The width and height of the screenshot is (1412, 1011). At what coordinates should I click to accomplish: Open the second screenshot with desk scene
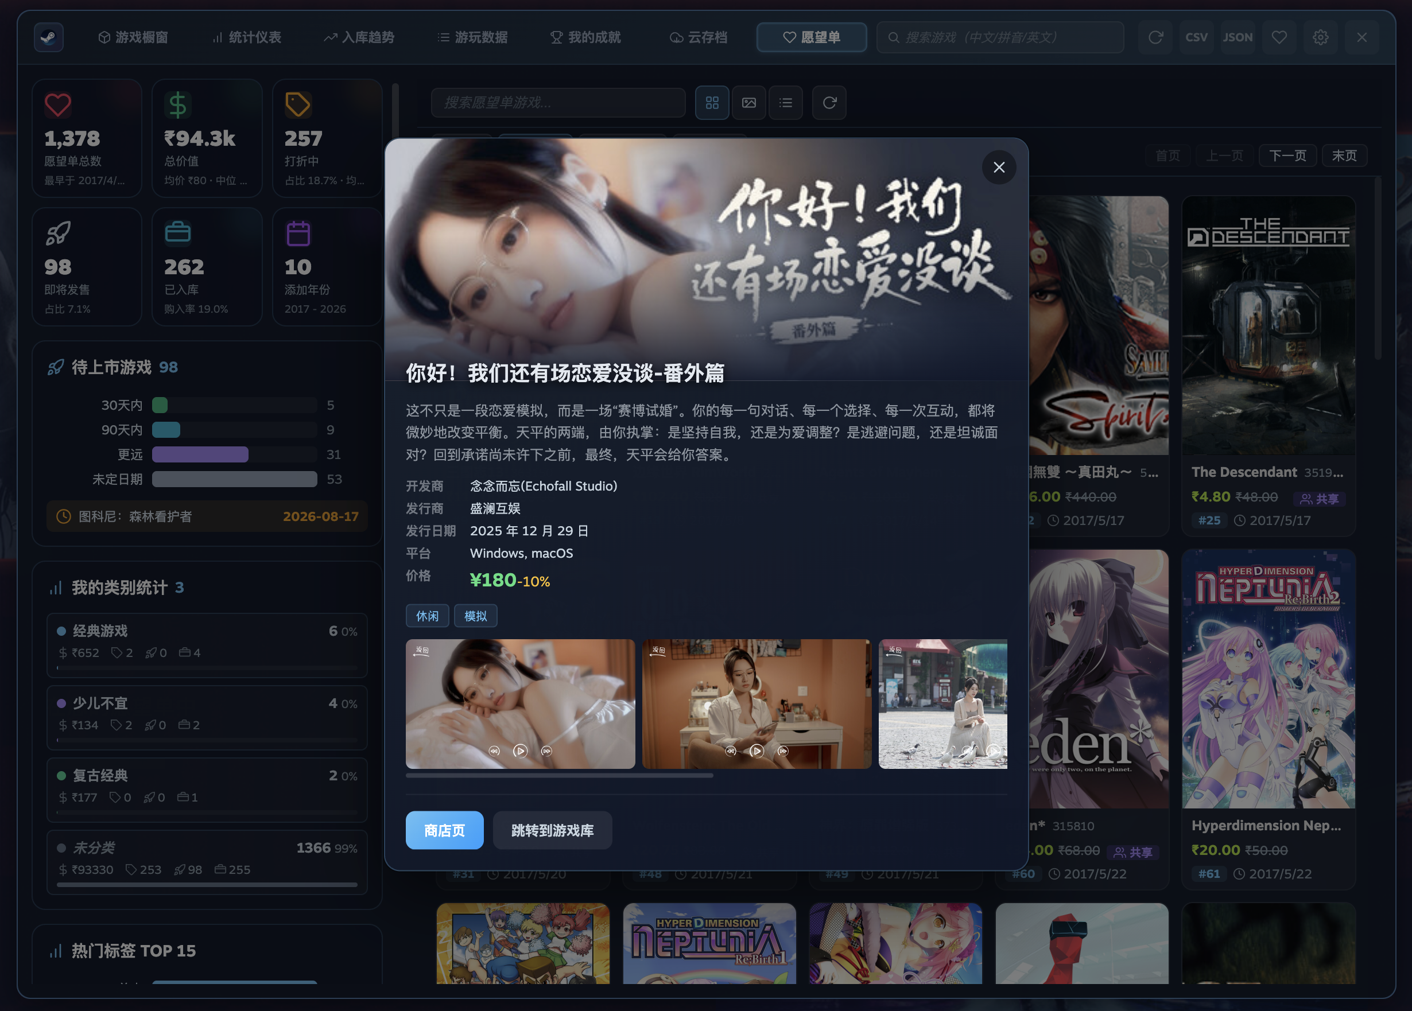(757, 704)
